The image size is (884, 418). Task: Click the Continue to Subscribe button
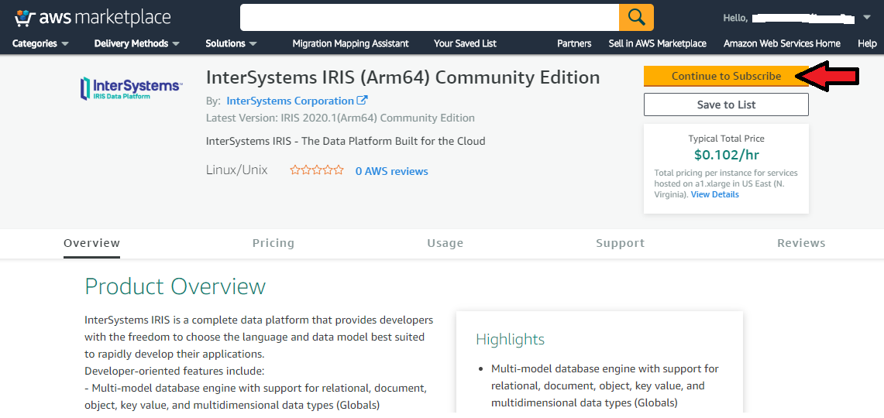[x=726, y=76]
